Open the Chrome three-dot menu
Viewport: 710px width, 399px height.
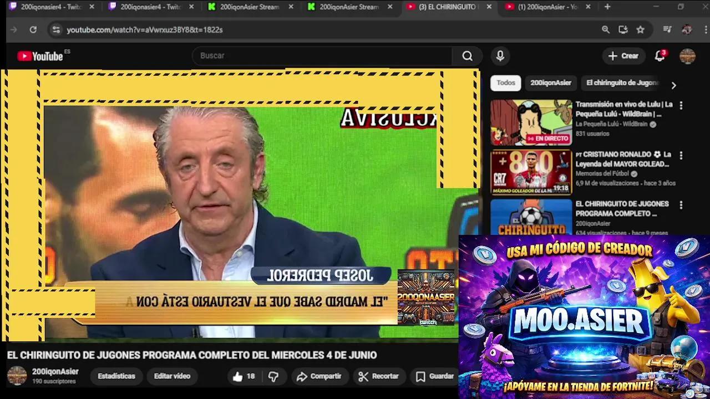(x=705, y=30)
